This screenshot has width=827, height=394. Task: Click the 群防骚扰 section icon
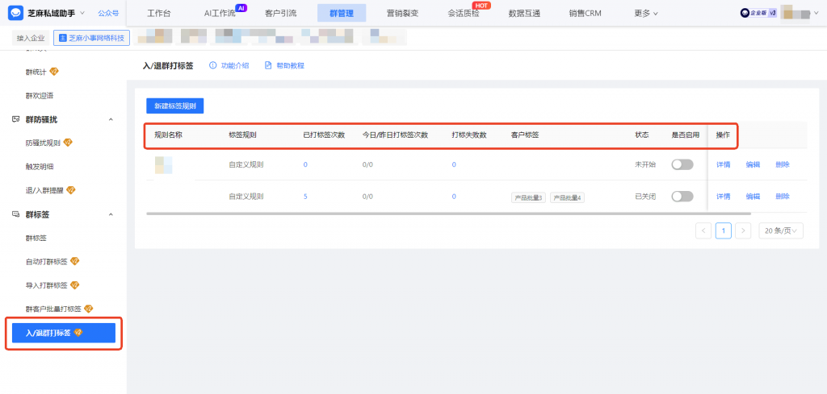pyautogui.click(x=16, y=119)
